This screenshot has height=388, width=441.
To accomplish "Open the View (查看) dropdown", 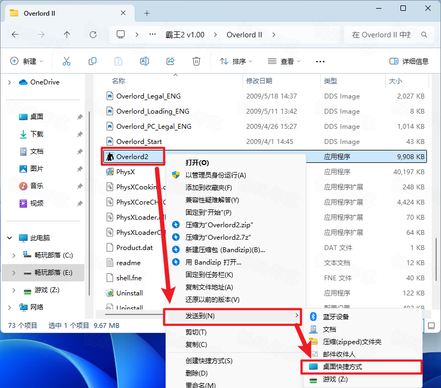I will tap(284, 61).
